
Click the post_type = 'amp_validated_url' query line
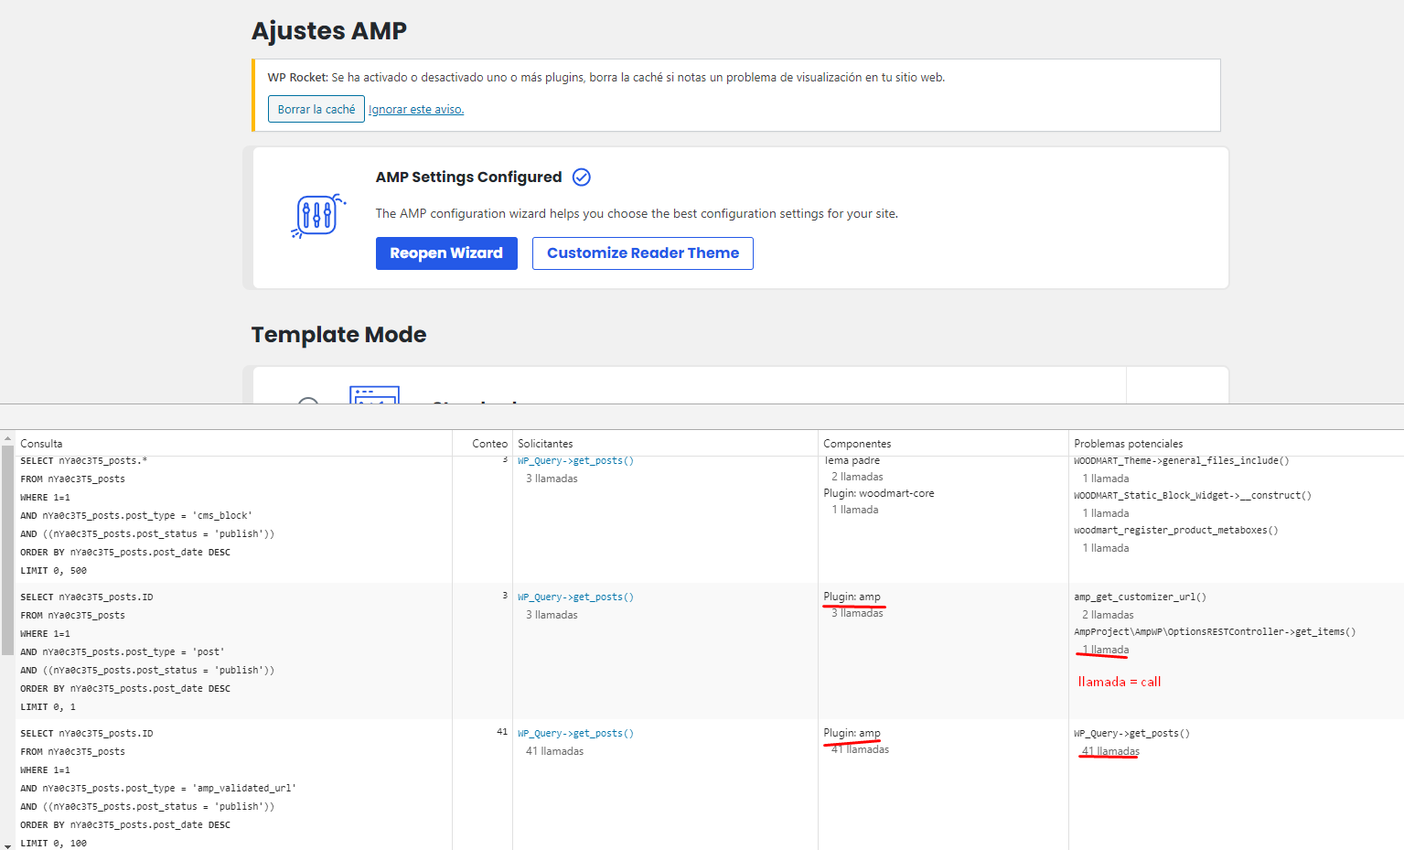[x=158, y=789]
